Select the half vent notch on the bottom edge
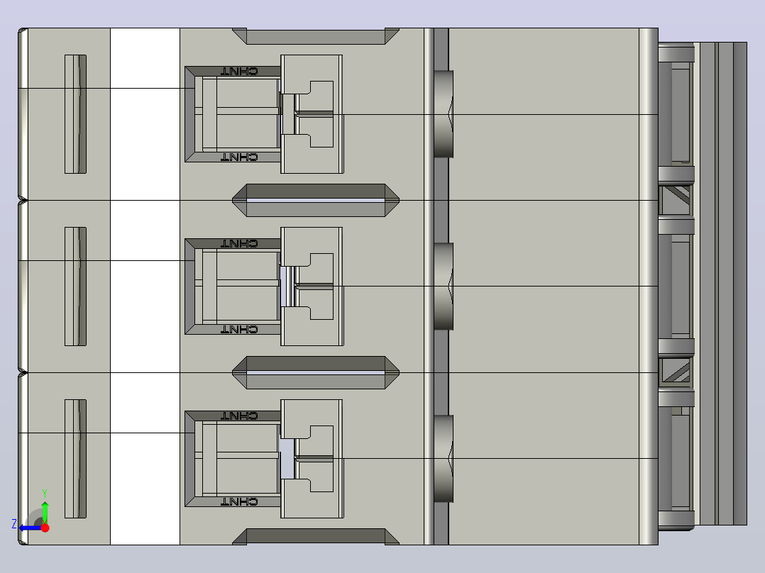Image resolution: width=765 pixels, height=573 pixels. tap(316, 536)
